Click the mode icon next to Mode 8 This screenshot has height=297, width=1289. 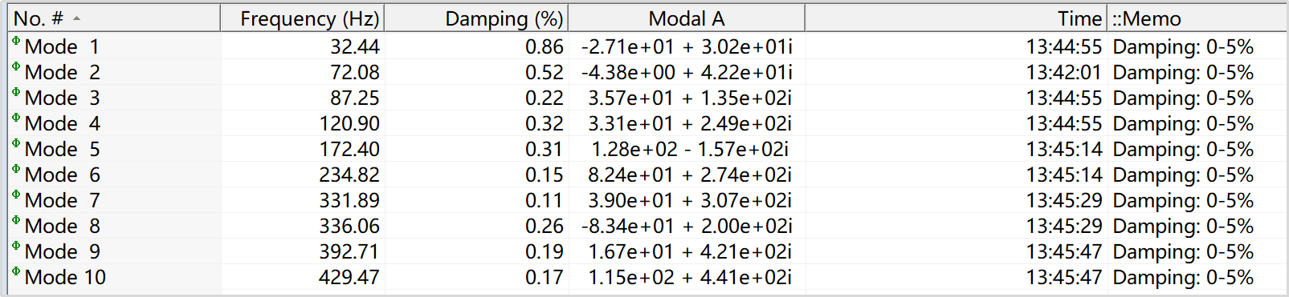(16, 220)
